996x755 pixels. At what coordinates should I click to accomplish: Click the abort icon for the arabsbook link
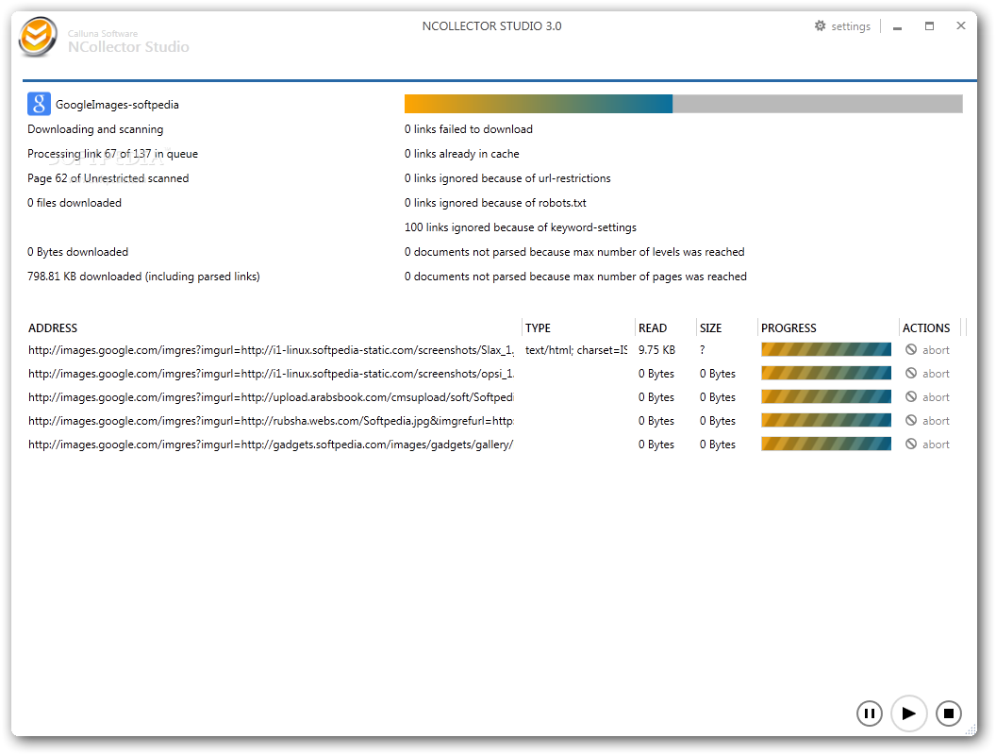pos(911,396)
